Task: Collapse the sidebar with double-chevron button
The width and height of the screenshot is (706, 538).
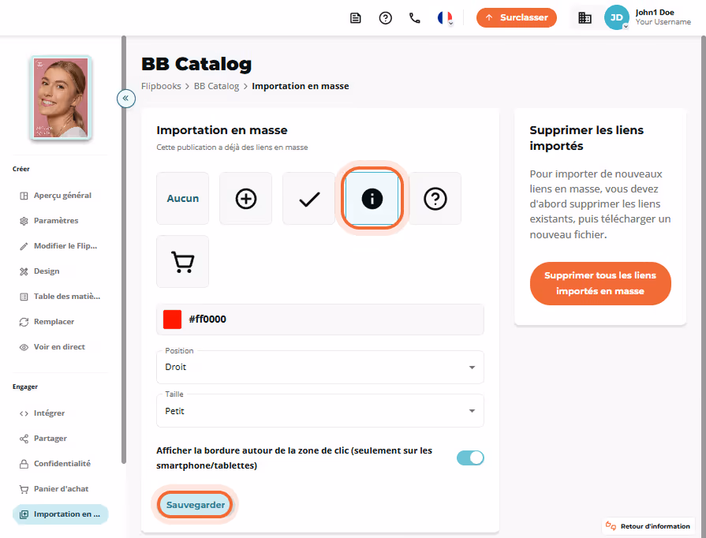Action: click(x=126, y=98)
